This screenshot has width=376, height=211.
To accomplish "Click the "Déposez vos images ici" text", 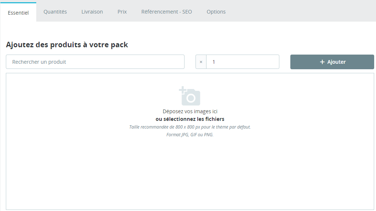I will [x=190, y=111].
